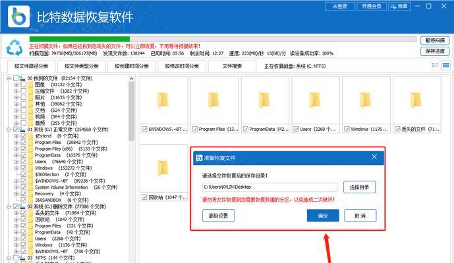Select 其他 (35062 个文件) row
The width and height of the screenshot is (454, 263).
click(58, 104)
